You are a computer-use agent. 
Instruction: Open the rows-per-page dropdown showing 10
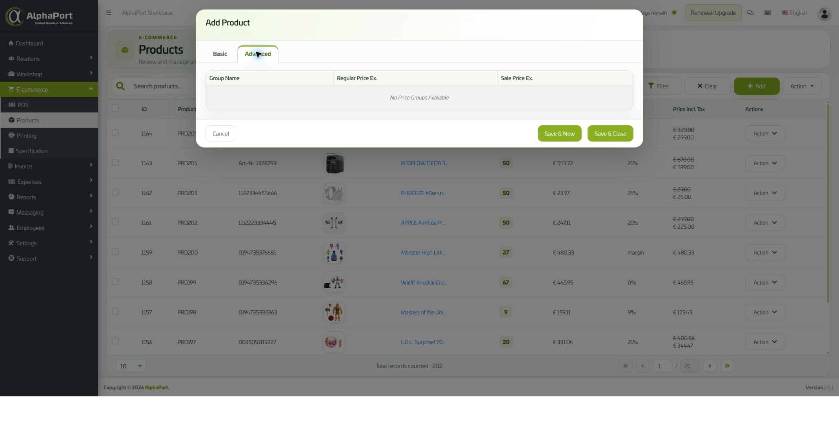[131, 366]
